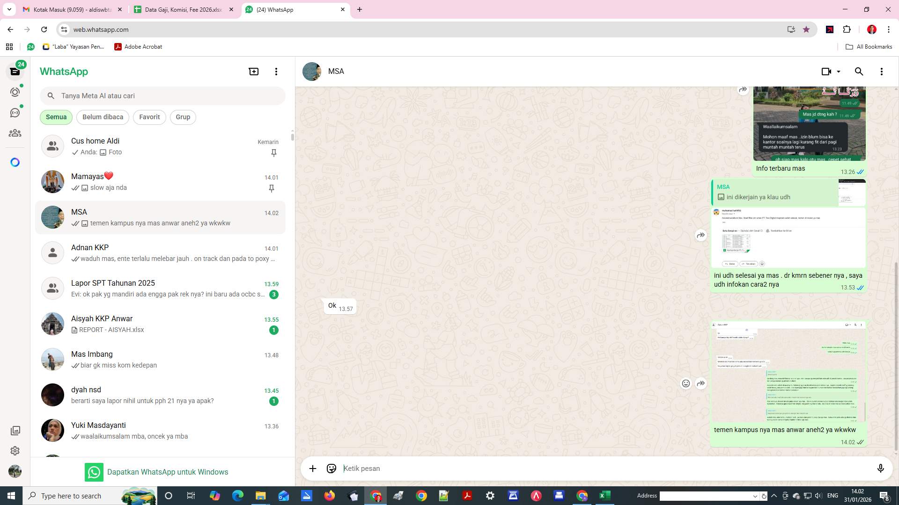899x505 pixels.
Task: Open Meta AI from the sidebar
Action: click(15, 162)
